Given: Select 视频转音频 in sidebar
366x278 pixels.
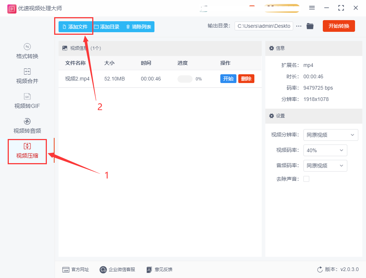Looking at the screenshot, I should pyautogui.click(x=27, y=126).
